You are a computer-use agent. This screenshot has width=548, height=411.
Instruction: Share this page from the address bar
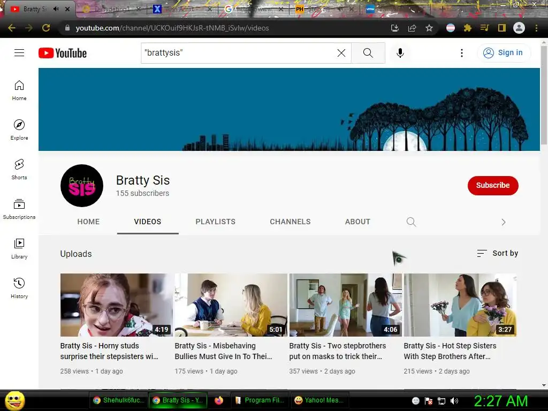click(412, 28)
